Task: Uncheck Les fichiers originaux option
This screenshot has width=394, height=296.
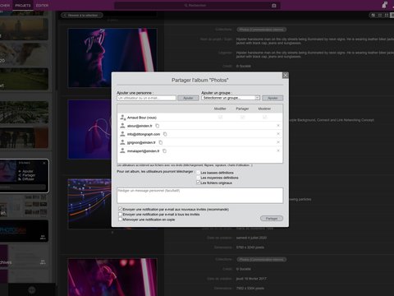Action: (x=199, y=183)
